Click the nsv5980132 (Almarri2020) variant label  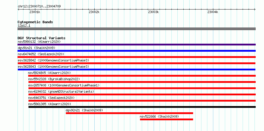click(39, 42)
